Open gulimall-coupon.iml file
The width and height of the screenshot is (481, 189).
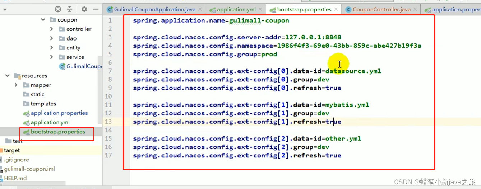coord(29,169)
